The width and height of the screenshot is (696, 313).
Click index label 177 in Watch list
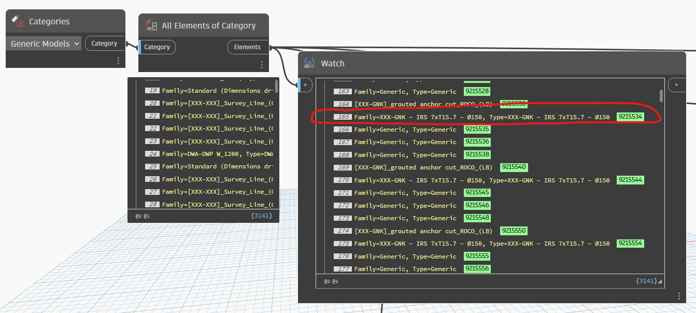343,269
